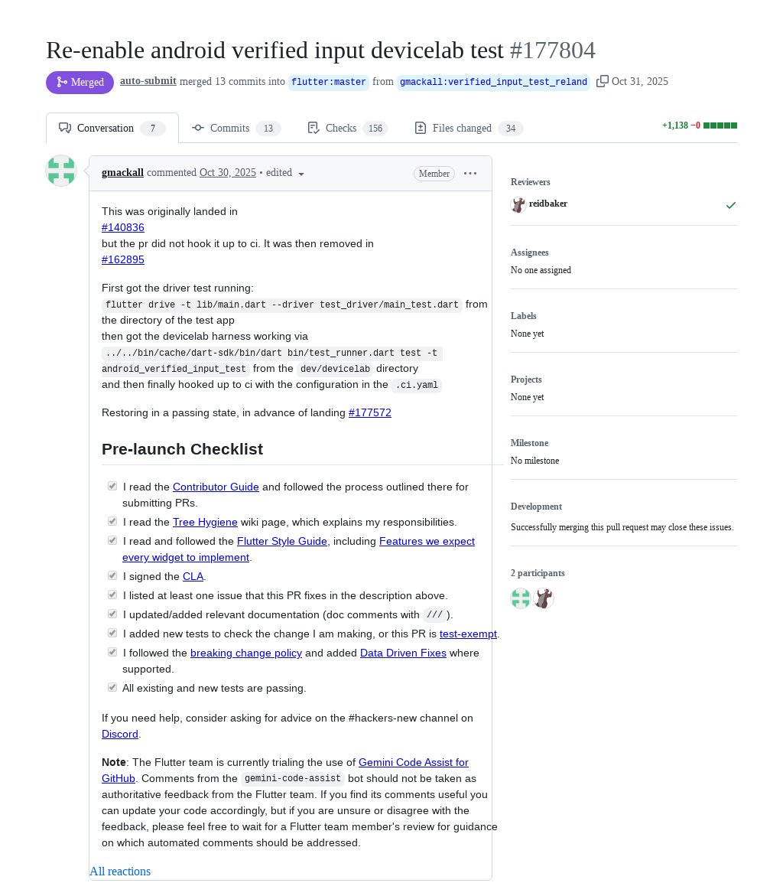This screenshot has width=783, height=896.
Task: Click the gmackall:verified_input_test_reland branch label
Action: (x=493, y=83)
